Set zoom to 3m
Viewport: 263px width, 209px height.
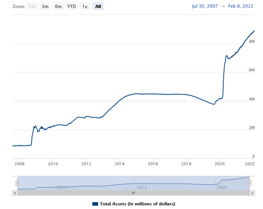pyautogui.click(x=45, y=6)
